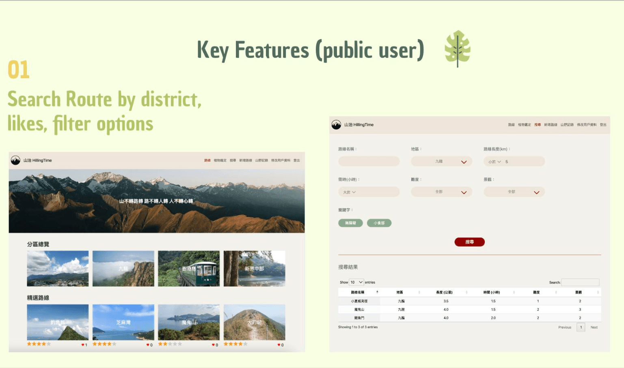Expand the 難度 dropdown
Image resolution: width=624 pixels, height=368 pixels.
point(441,192)
